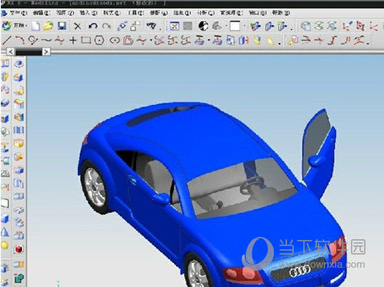The width and height of the screenshot is (384, 287).
Task: Open the Information (信息) menu
Action: (182, 12)
